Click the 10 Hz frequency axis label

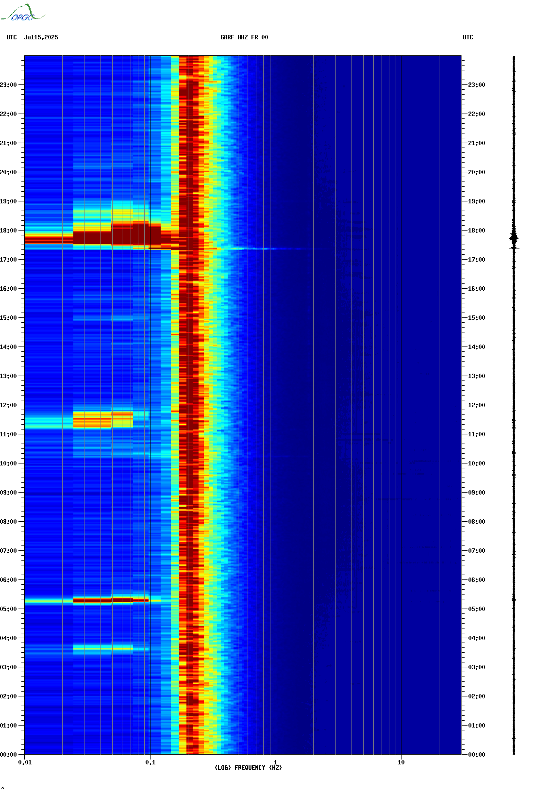401,762
